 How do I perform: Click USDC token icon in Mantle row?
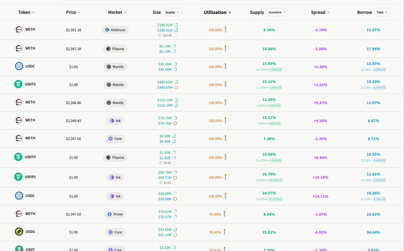(19, 66)
